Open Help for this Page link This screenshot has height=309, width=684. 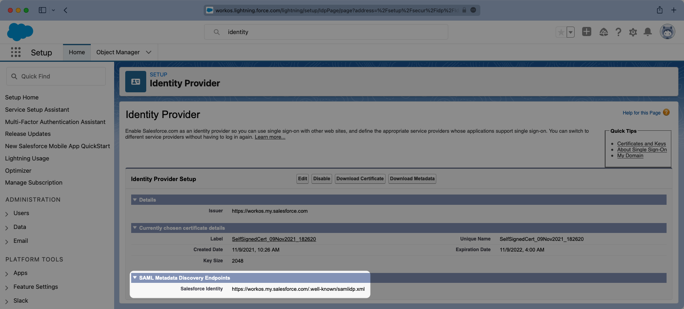pyautogui.click(x=642, y=113)
